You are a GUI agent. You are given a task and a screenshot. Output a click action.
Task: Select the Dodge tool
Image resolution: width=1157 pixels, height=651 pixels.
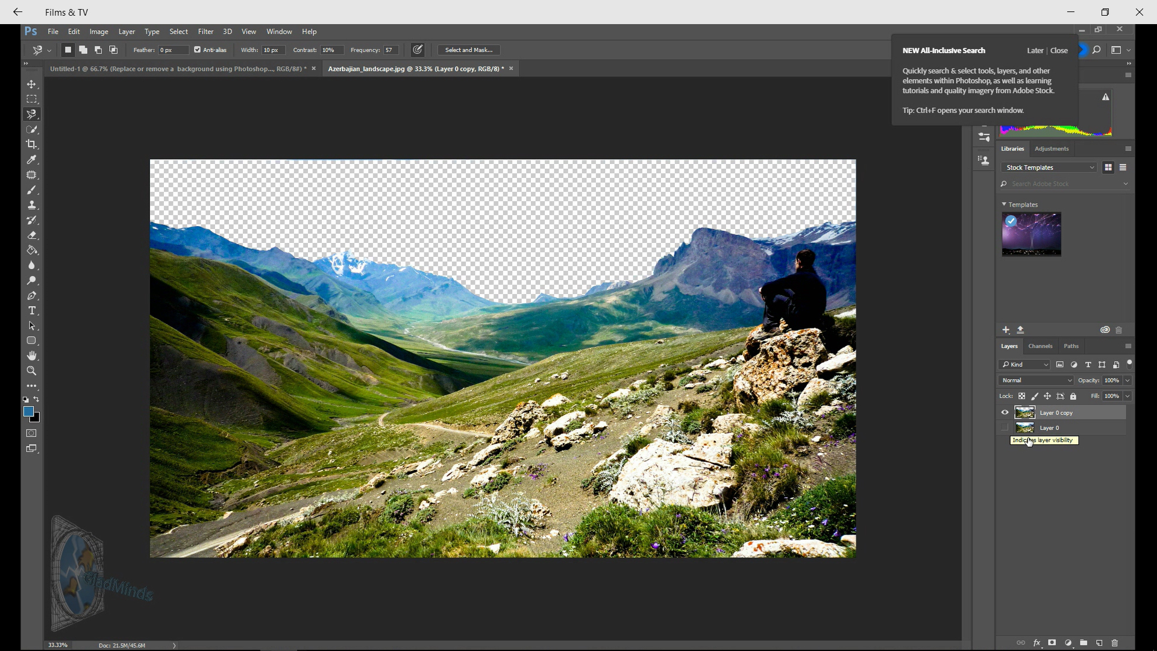click(31, 280)
